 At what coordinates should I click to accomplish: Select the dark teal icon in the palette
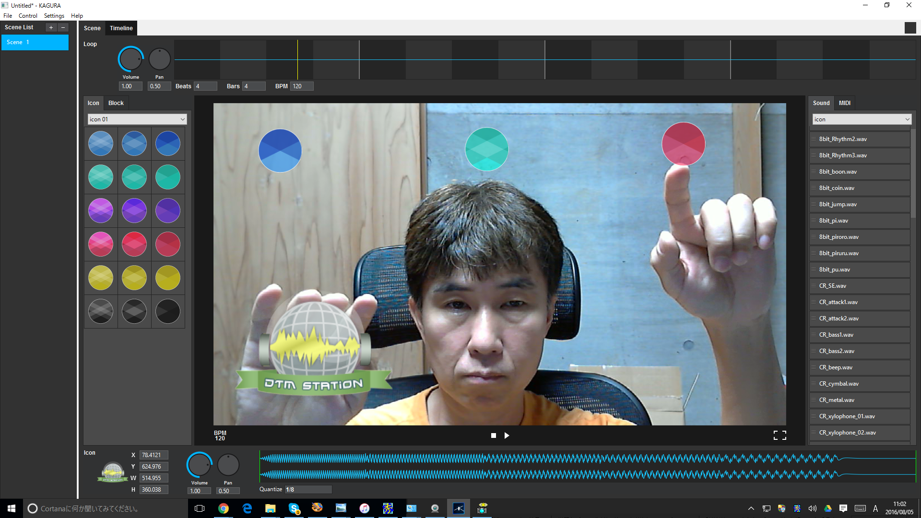click(168, 177)
